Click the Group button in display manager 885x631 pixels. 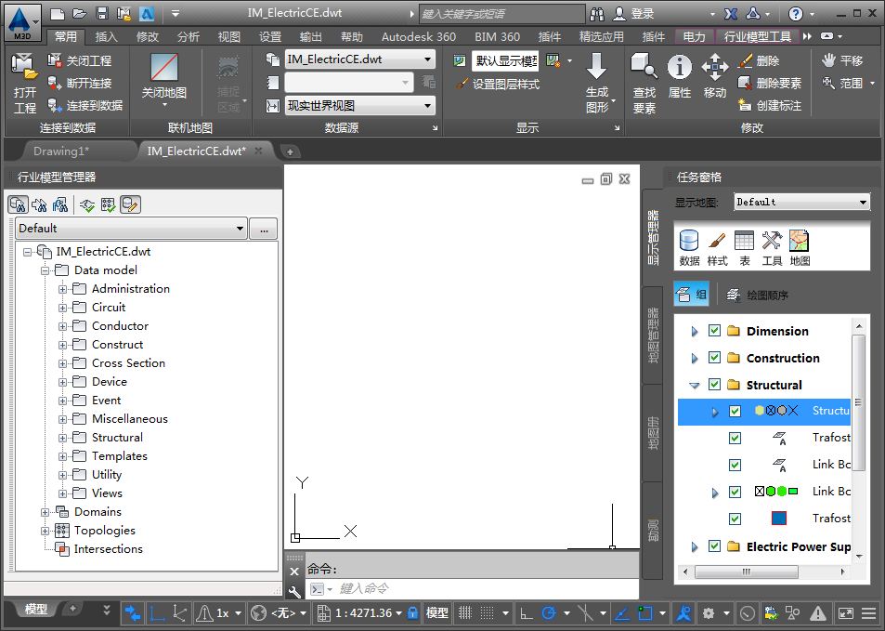(692, 295)
